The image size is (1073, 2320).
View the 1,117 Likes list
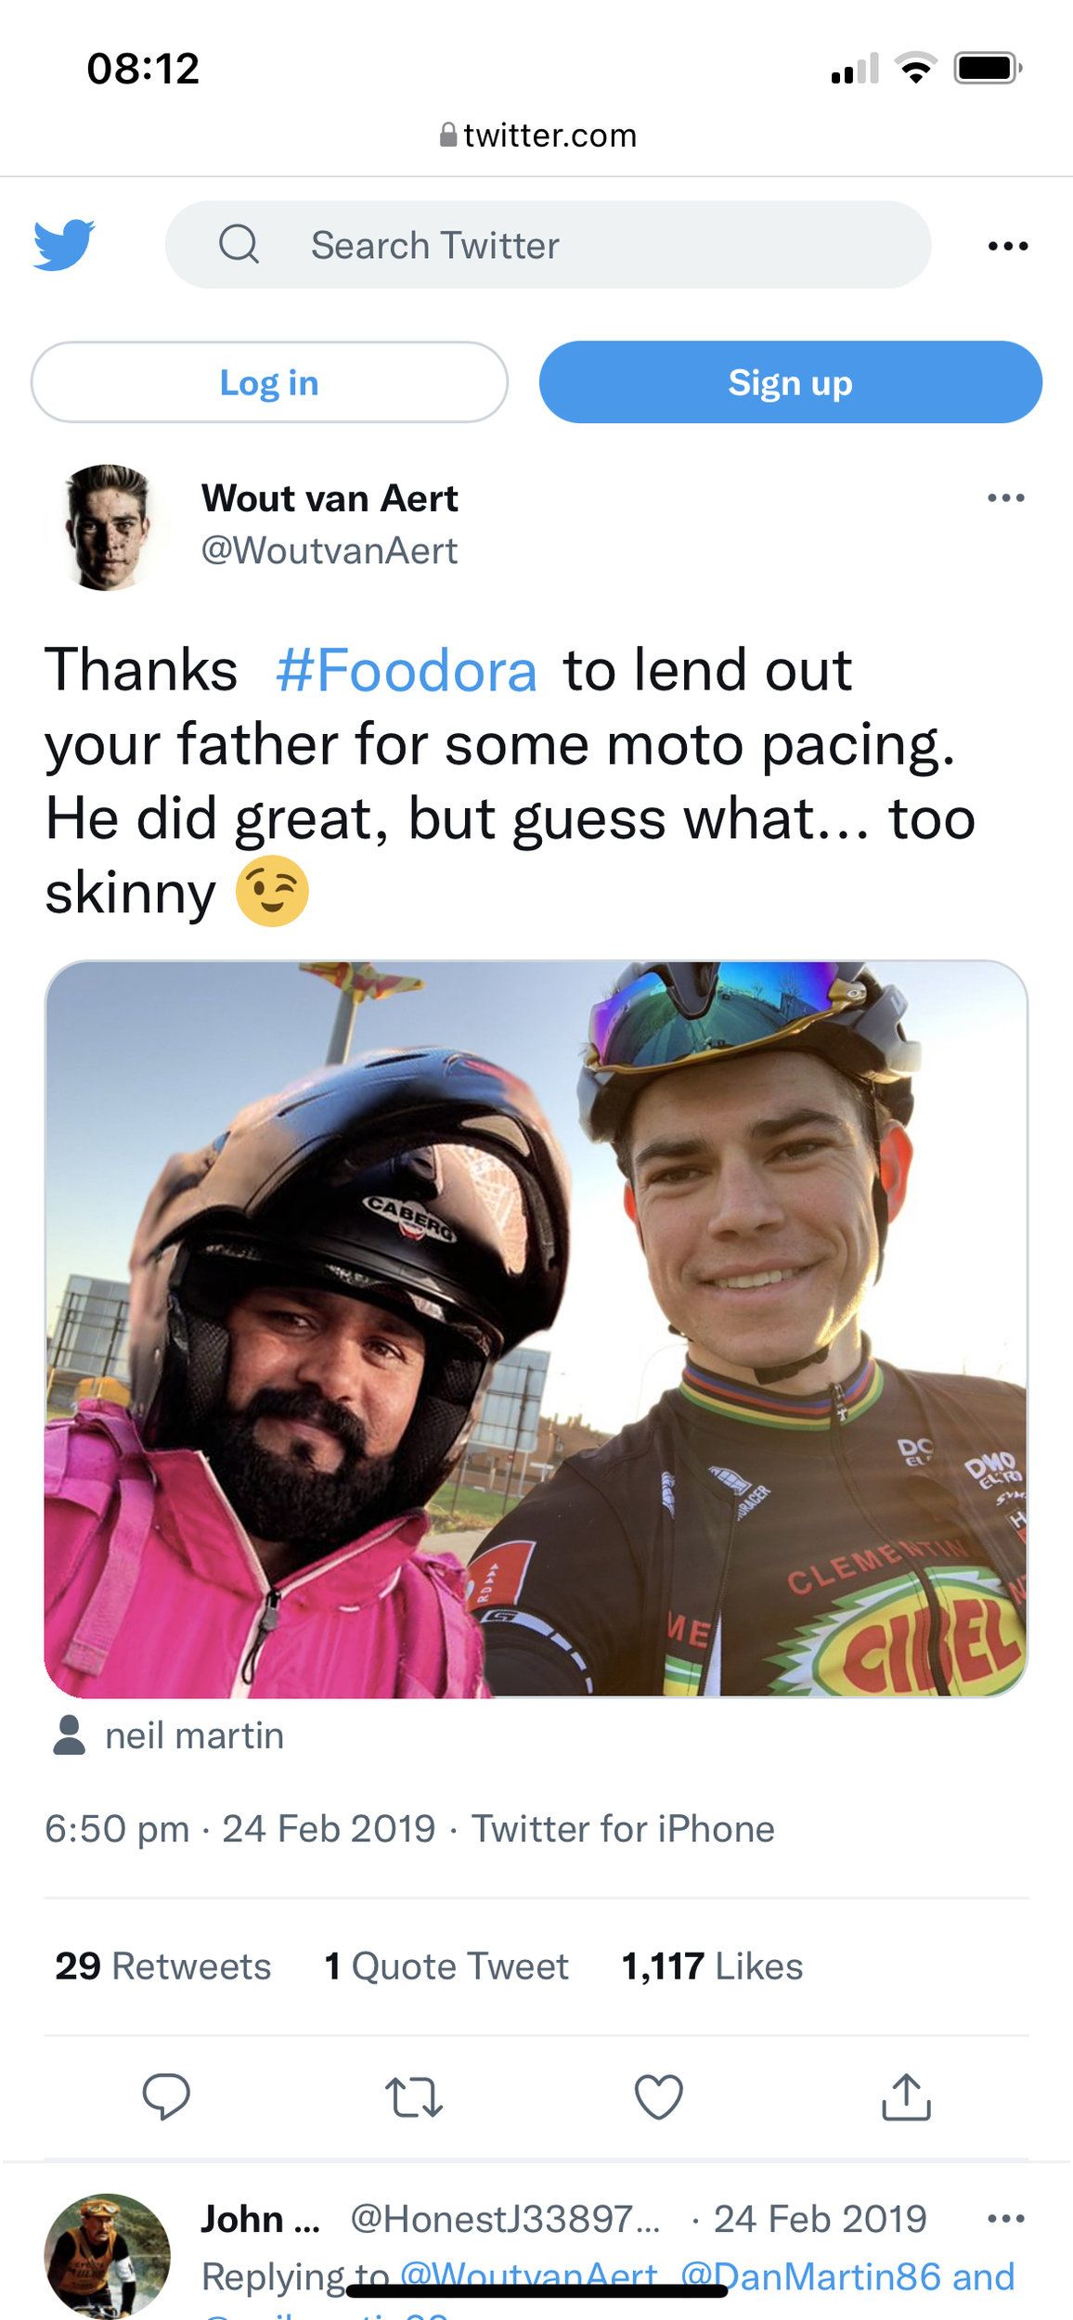click(x=712, y=1966)
